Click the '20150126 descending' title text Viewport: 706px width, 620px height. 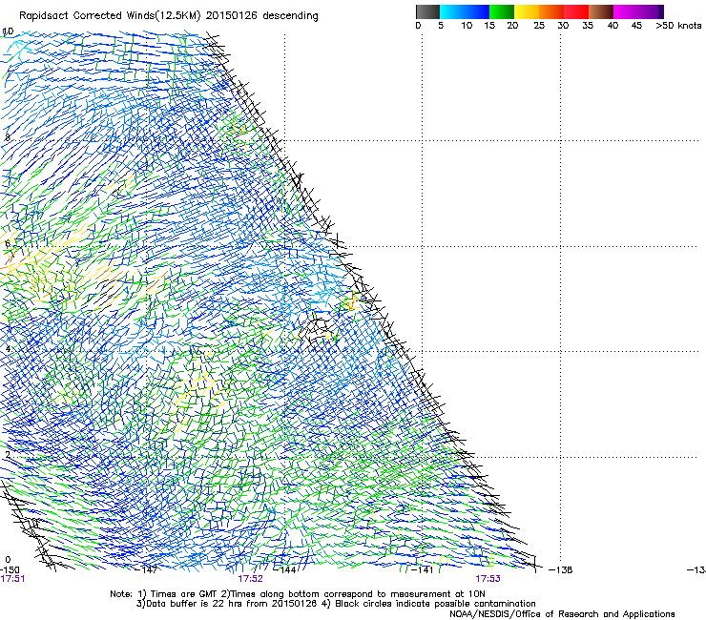tap(262, 16)
